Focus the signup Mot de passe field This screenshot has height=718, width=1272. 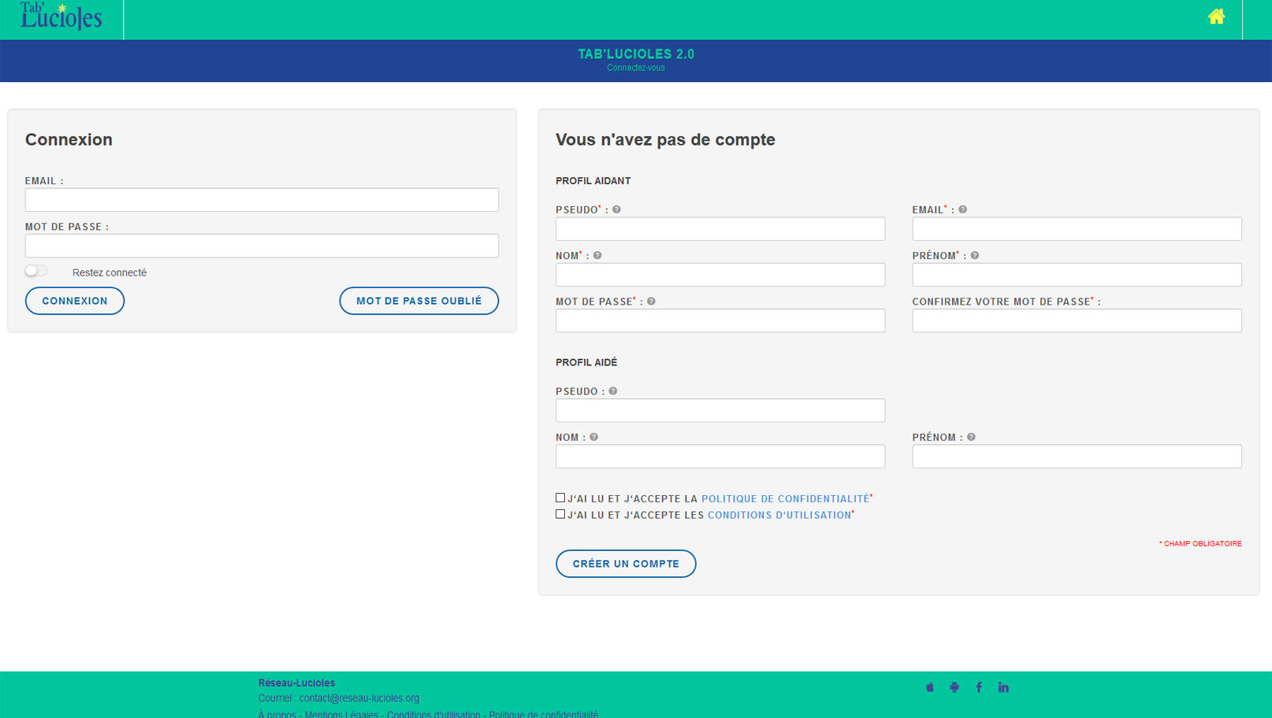tap(720, 320)
